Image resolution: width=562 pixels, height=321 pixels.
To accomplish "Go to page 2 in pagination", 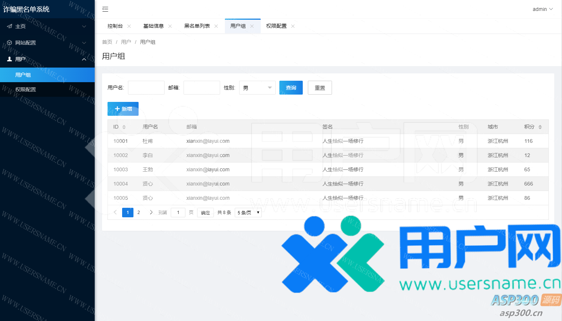I will [x=139, y=212].
